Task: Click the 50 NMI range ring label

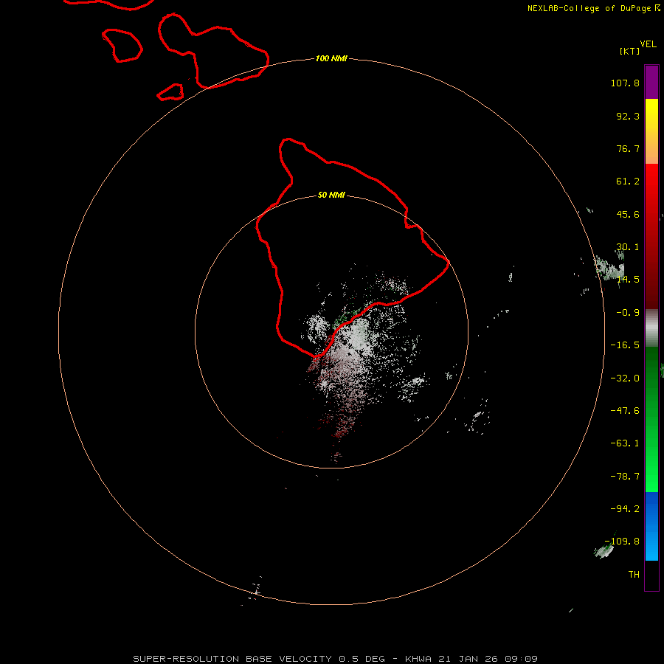Action: tap(331, 195)
